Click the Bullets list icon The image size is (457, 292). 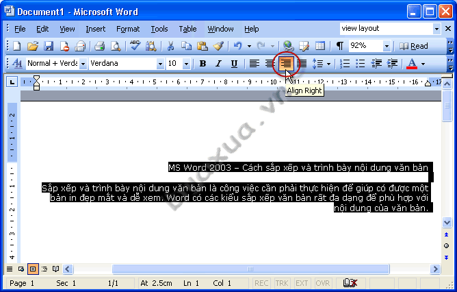pyautogui.click(x=361, y=63)
